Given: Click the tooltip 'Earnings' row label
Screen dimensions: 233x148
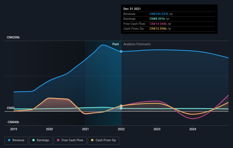Looking at the screenshot, I should tap(129, 19).
